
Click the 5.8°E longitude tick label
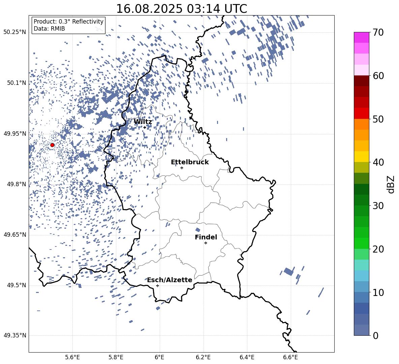[116, 357]
